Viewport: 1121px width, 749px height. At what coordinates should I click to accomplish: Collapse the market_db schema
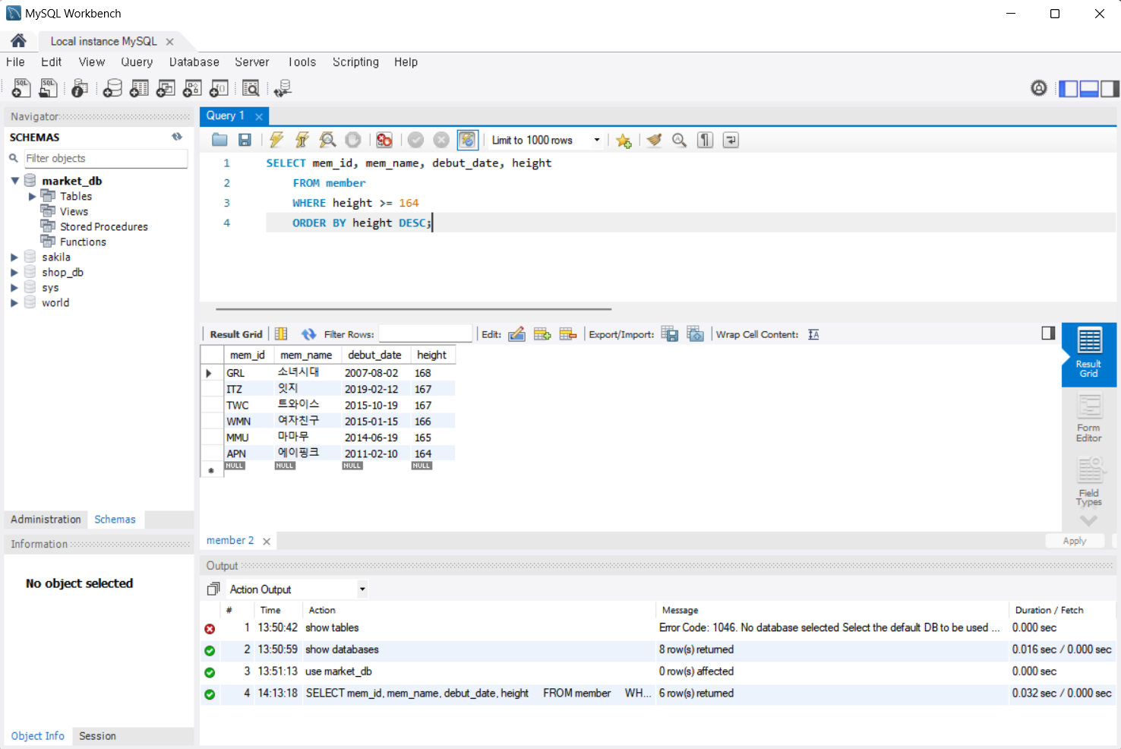click(x=14, y=181)
